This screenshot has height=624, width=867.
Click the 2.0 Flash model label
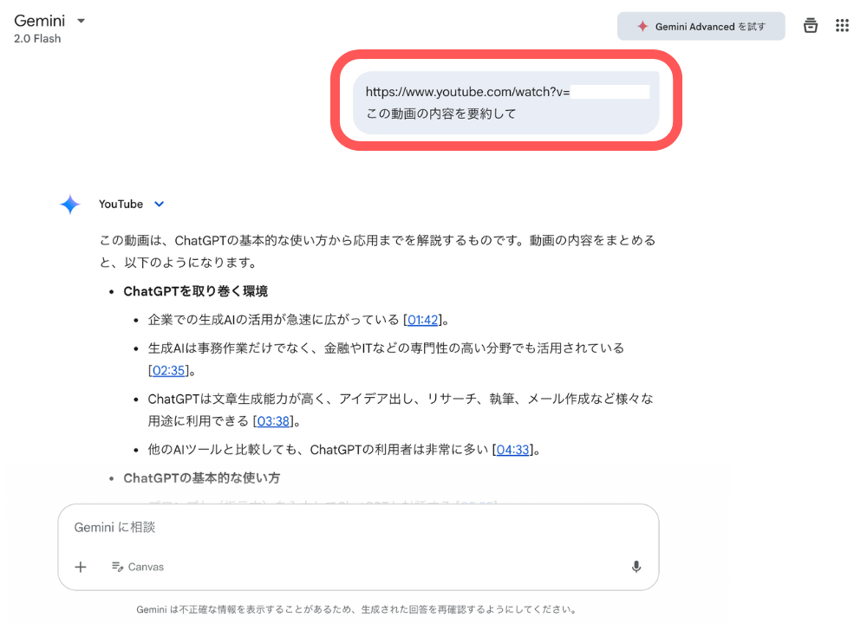(x=37, y=39)
